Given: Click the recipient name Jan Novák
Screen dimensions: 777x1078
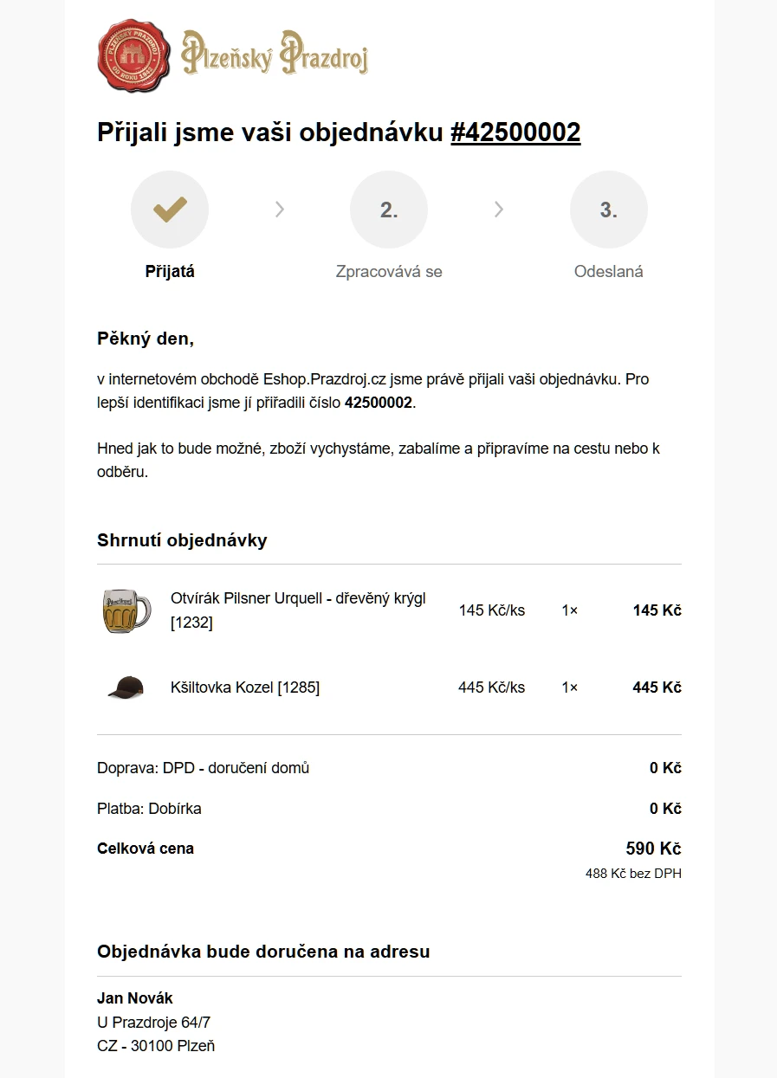Looking at the screenshot, I should [x=135, y=998].
